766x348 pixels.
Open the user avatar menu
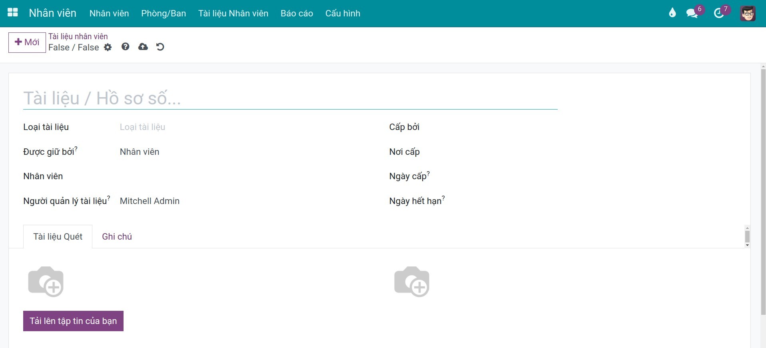tap(748, 13)
